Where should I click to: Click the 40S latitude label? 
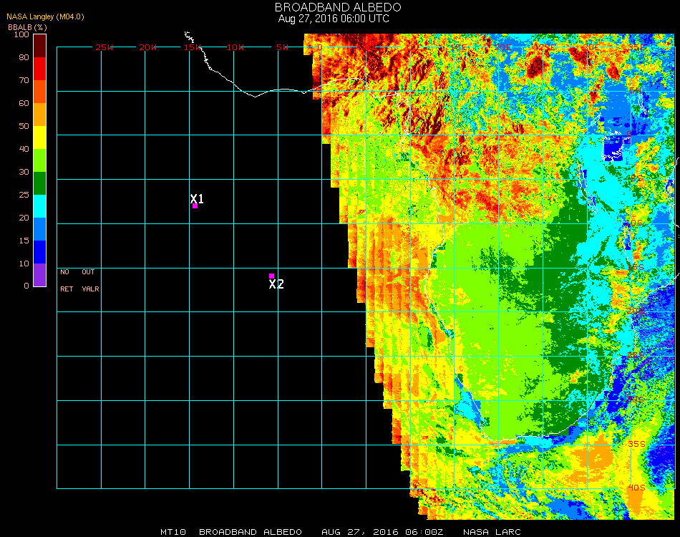636,488
